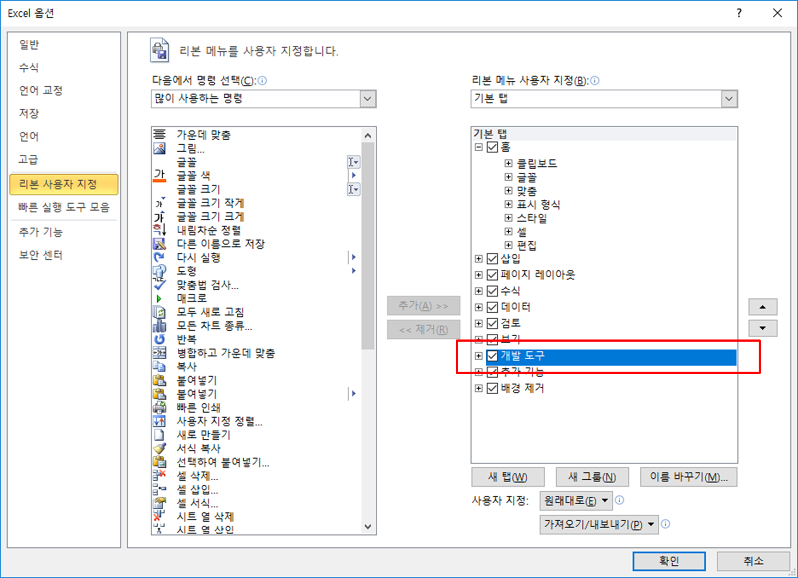Click the 셀 삭제 icon
This screenshot has height=578, width=798.
click(159, 475)
